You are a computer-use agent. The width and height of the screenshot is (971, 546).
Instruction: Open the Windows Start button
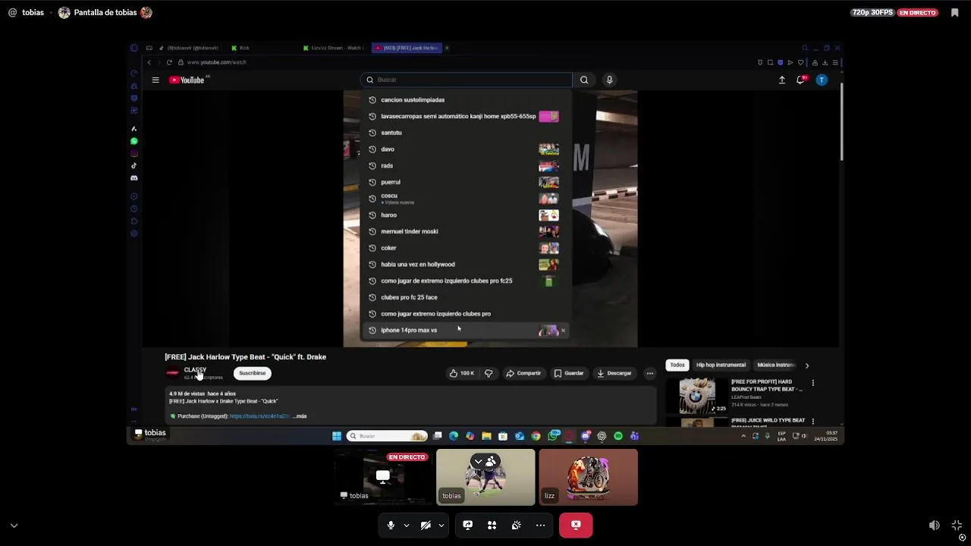(337, 436)
